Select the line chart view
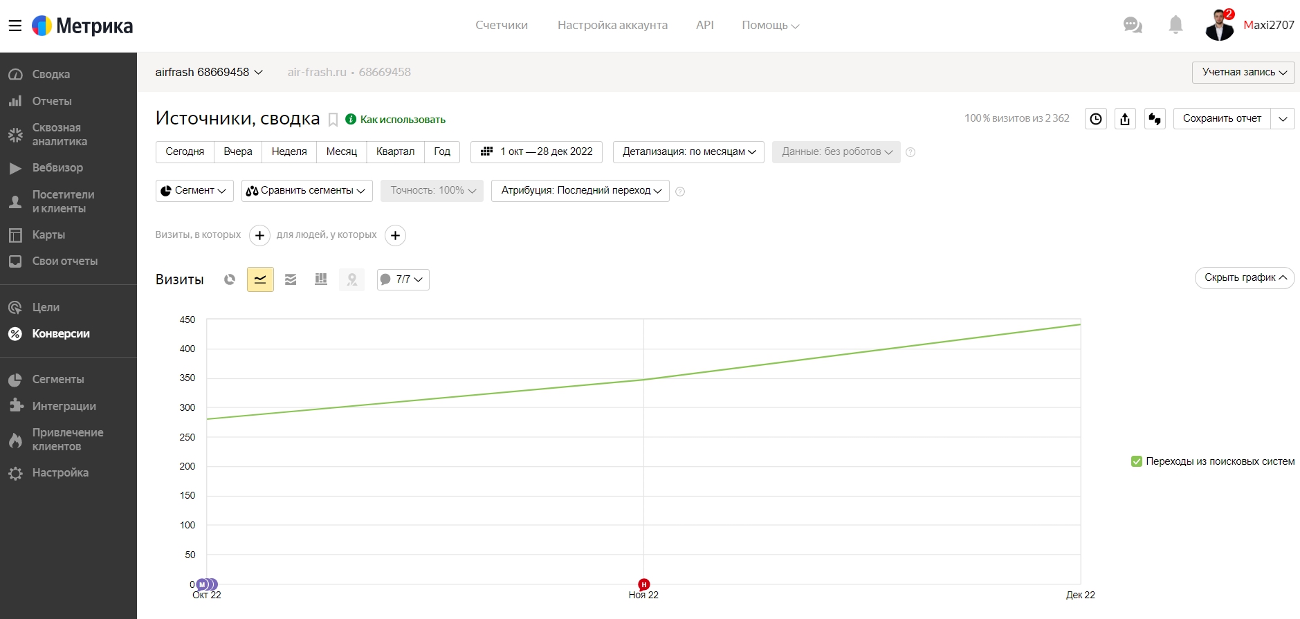This screenshot has height=619, width=1300. tap(260, 279)
